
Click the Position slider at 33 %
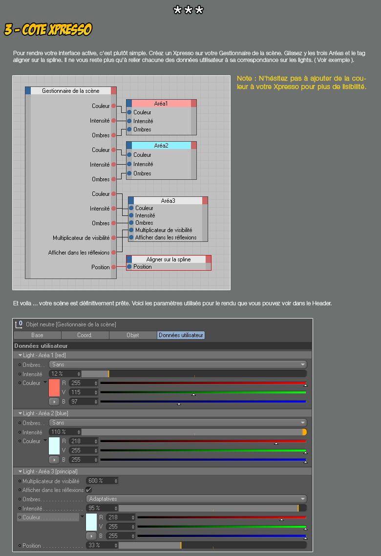point(212,545)
